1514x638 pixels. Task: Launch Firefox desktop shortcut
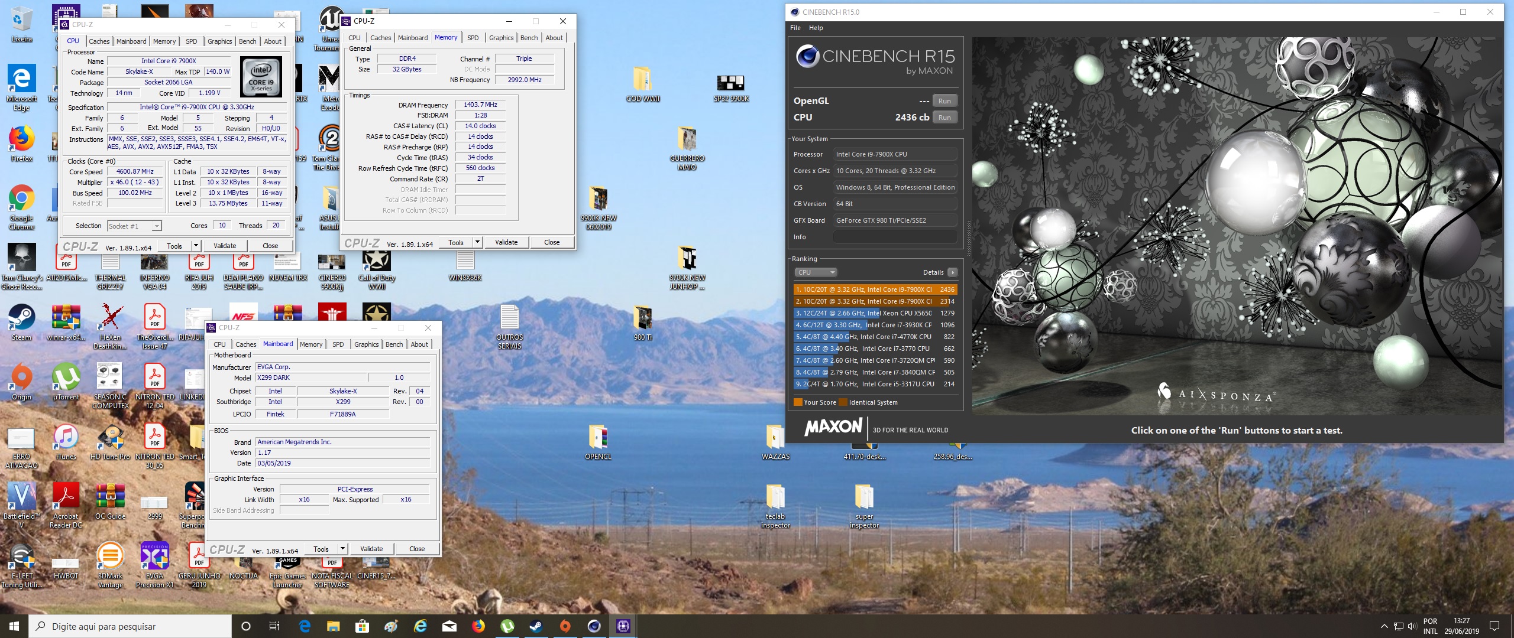[x=22, y=144]
